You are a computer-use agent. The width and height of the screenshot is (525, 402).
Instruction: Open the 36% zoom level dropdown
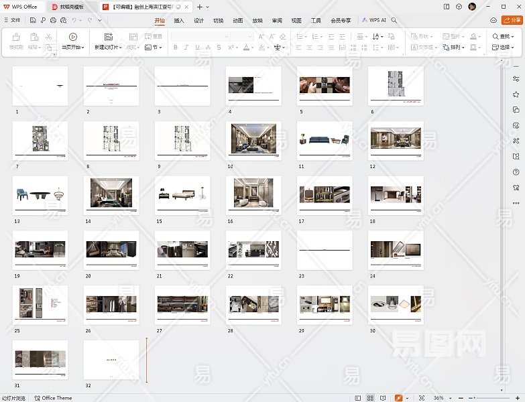[441, 398]
